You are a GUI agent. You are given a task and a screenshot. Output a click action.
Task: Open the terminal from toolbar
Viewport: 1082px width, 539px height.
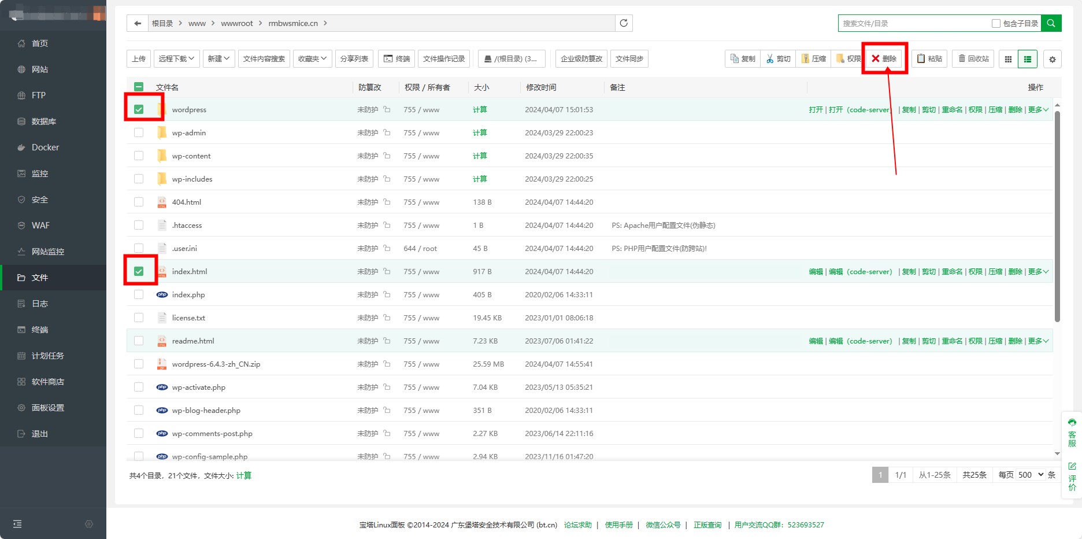397,58
